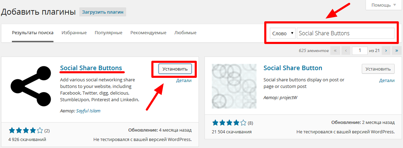The image size is (403, 148).
Task: Open Детали for Social Share Buttons
Action: coord(184,81)
